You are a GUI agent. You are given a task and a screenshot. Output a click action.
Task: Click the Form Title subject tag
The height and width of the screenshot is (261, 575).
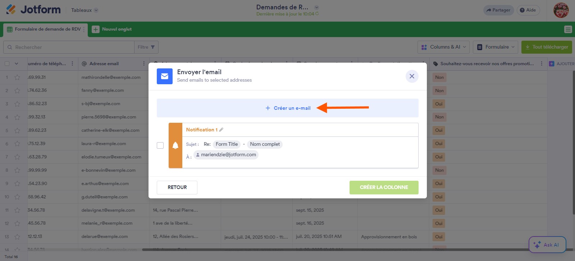point(227,144)
